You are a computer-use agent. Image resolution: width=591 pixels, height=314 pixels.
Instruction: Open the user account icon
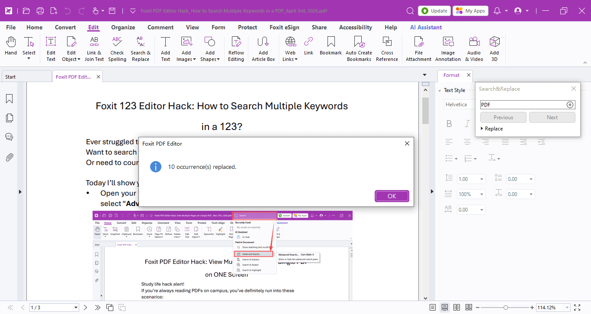pyautogui.click(x=518, y=11)
